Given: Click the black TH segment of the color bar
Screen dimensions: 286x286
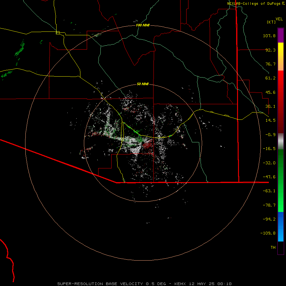Looking at the screenshot, I should [x=281, y=248].
